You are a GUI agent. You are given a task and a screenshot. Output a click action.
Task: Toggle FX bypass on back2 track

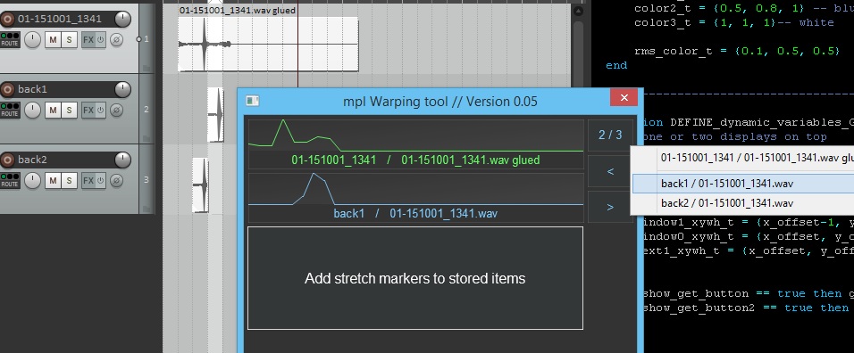tap(100, 181)
